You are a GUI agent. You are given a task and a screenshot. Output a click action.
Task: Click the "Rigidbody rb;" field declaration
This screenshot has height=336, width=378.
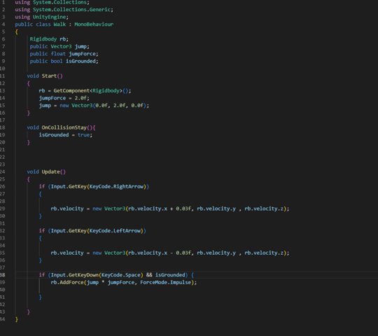click(x=49, y=39)
